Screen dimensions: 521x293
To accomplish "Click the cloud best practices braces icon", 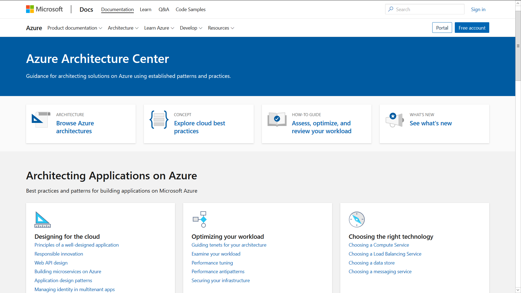I will tap(159, 120).
